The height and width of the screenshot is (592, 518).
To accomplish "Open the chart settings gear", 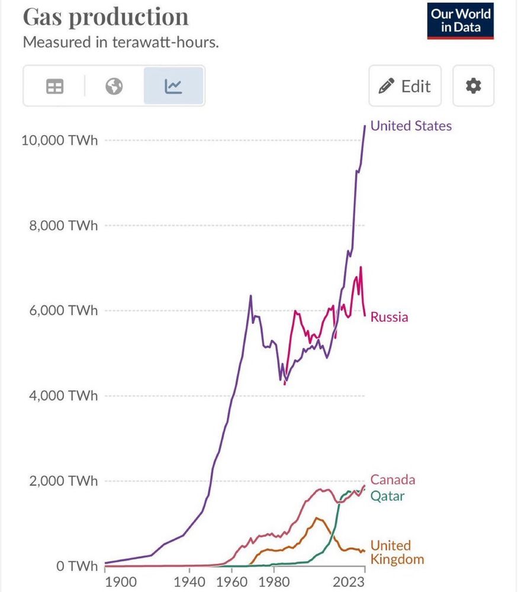I will pos(473,86).
